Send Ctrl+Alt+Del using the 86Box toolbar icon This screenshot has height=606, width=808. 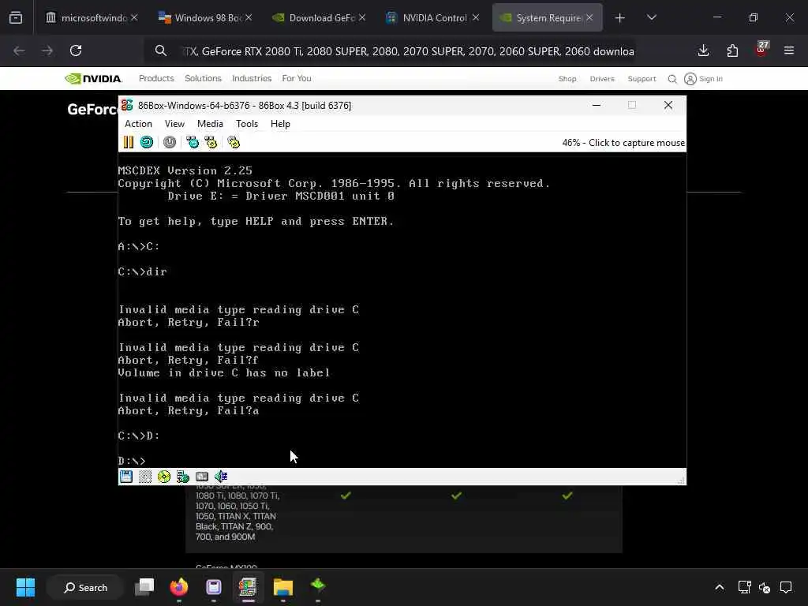pyautogui.click(x=193, y=142)
